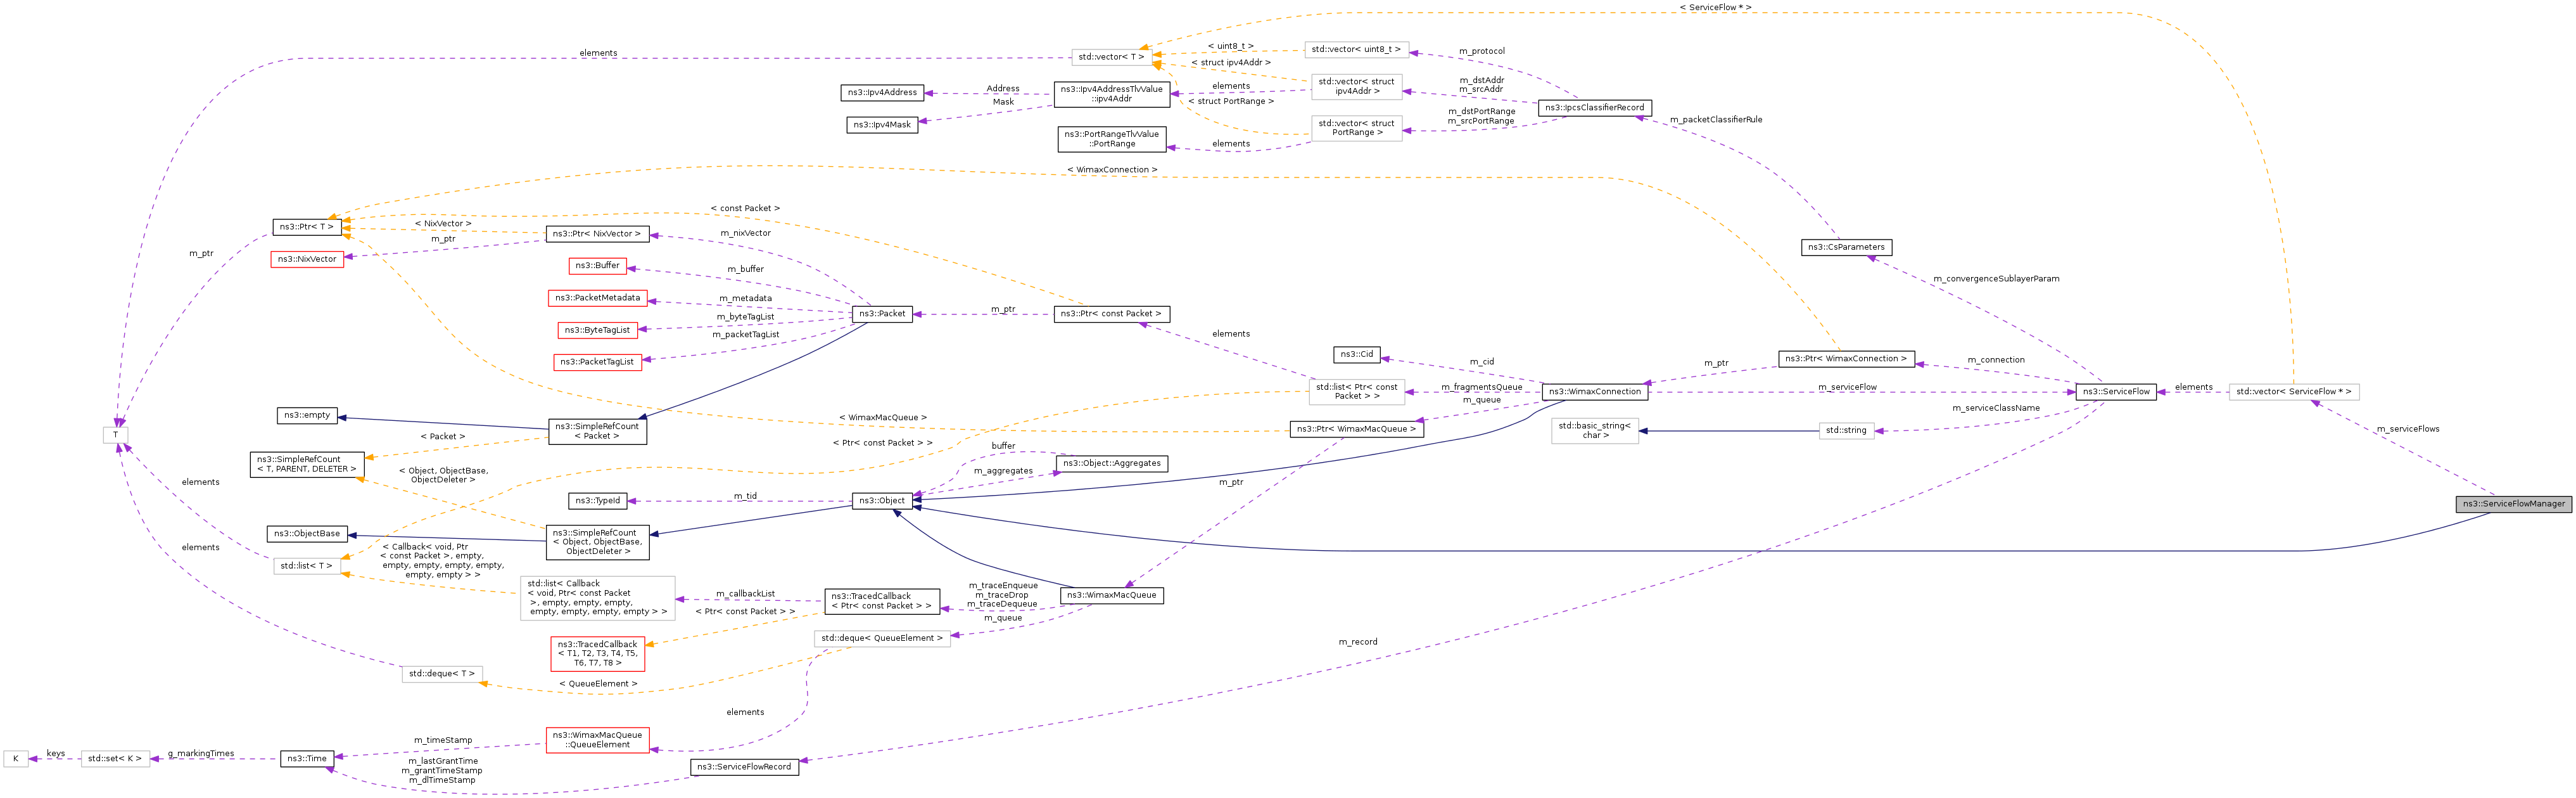Screen dimensions: 2576x798
Task: Select the ns3::Ipv4Mask node
Action: coord(882,125)
